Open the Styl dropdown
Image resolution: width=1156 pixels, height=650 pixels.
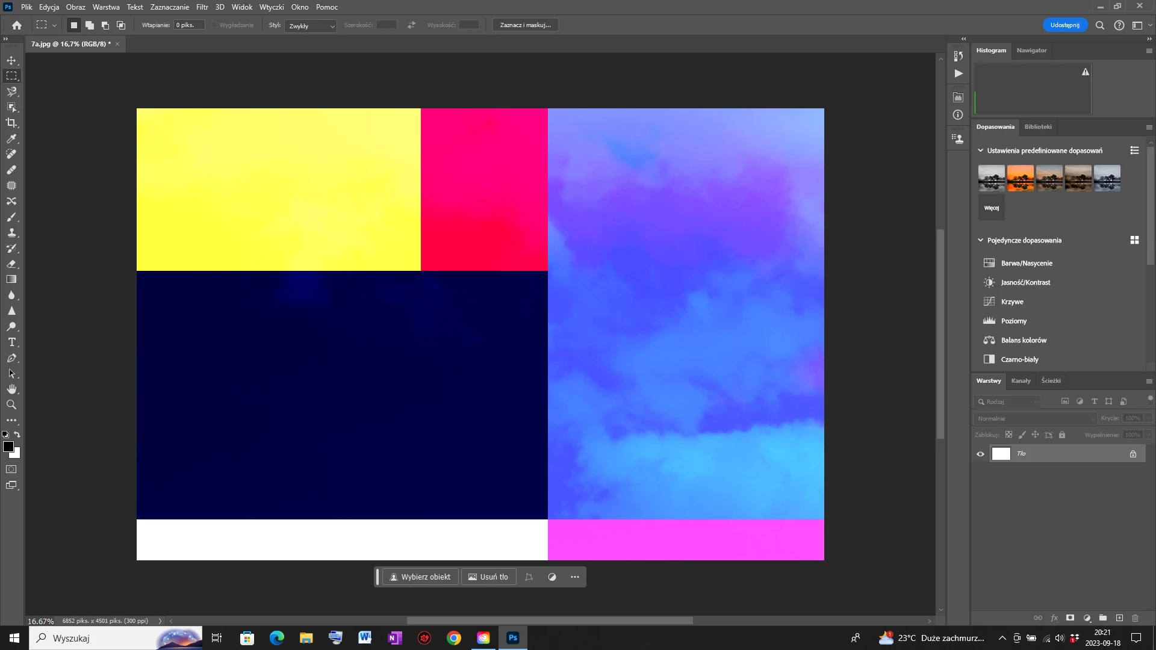311,26
